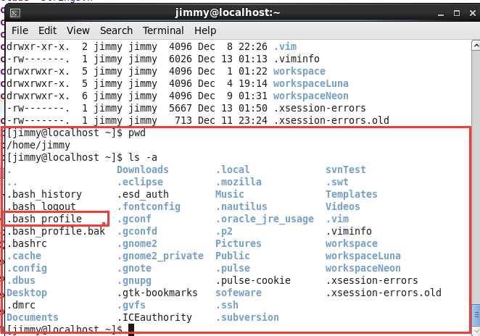Click the .bash_profile.bak entry

pyautogui.click(x=56, y=231)
